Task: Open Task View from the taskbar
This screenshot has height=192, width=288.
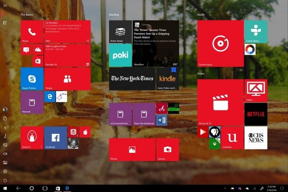Action: point(45,188)
